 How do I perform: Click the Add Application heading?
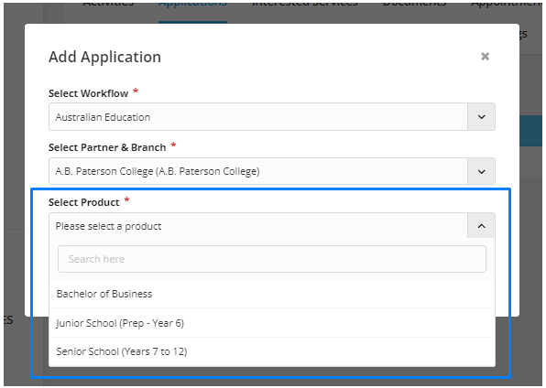[104, 57]
